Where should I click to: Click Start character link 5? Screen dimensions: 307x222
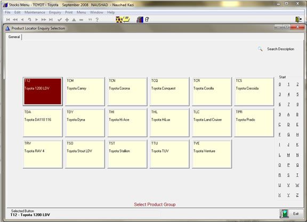(x=297, y=95)
